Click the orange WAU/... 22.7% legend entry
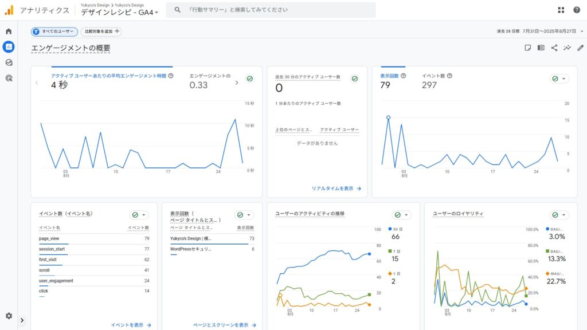This screenshot has width=587, height=330. [x=555, y=278]
